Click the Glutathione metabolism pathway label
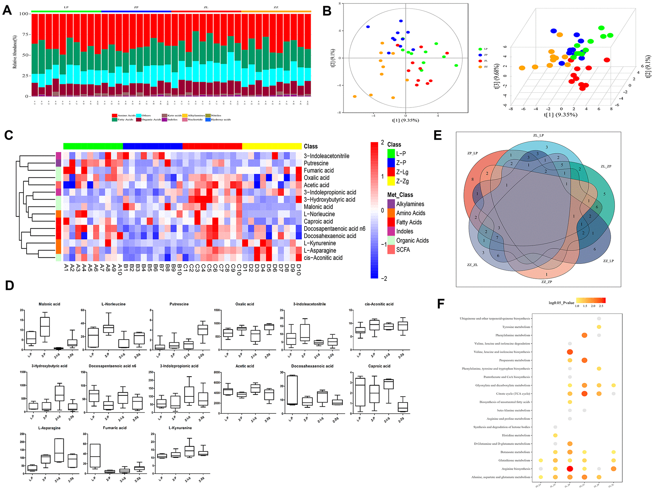654x490 pixels. tap(514, 461)
